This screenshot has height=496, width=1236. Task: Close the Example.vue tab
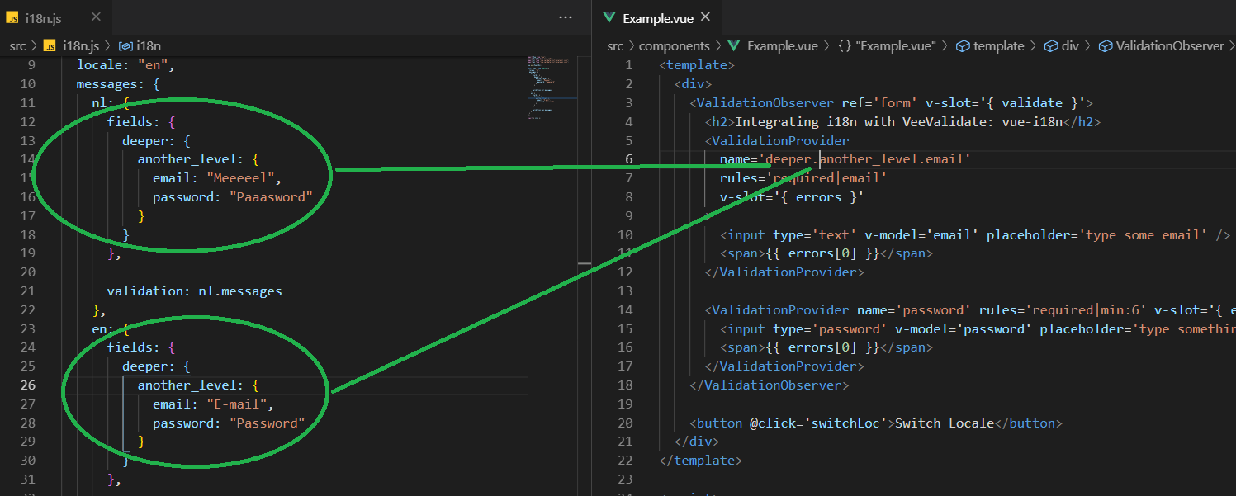704,15
